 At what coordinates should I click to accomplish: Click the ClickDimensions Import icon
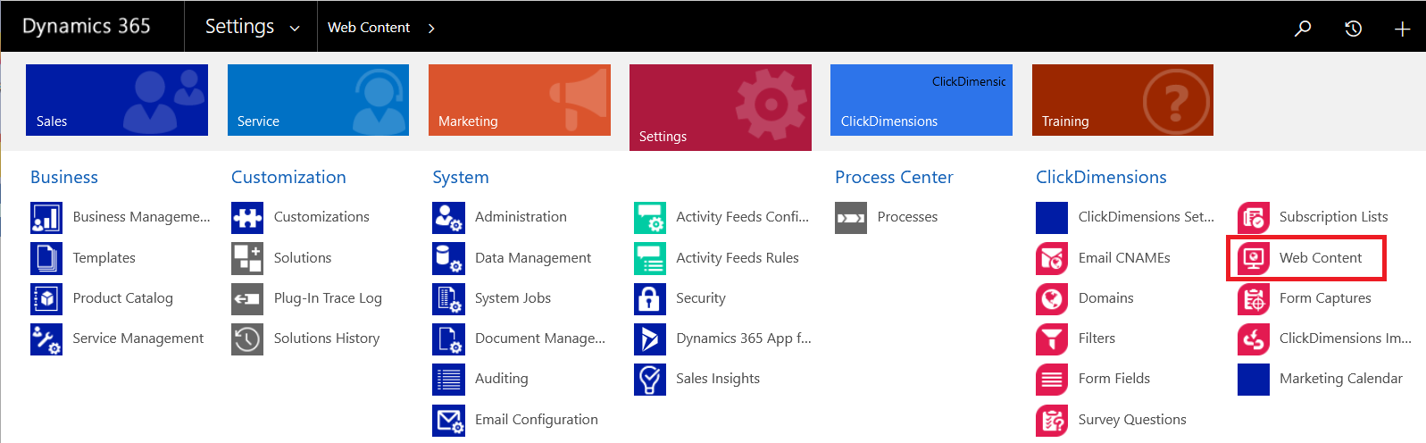[x=1254, y=339]
